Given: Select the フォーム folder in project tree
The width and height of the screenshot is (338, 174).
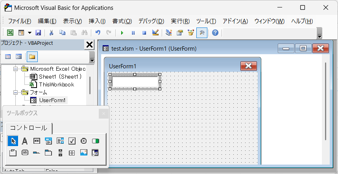Looking at the screenshot, I should [39, 92].
